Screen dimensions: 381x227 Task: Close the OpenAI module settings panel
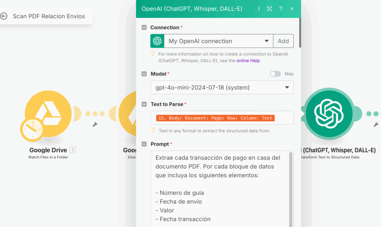coord(292,9)
